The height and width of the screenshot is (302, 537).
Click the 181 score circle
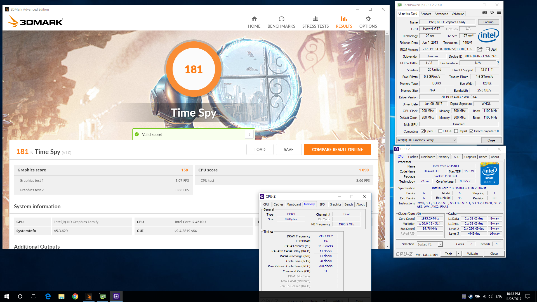tap(194, 69)
